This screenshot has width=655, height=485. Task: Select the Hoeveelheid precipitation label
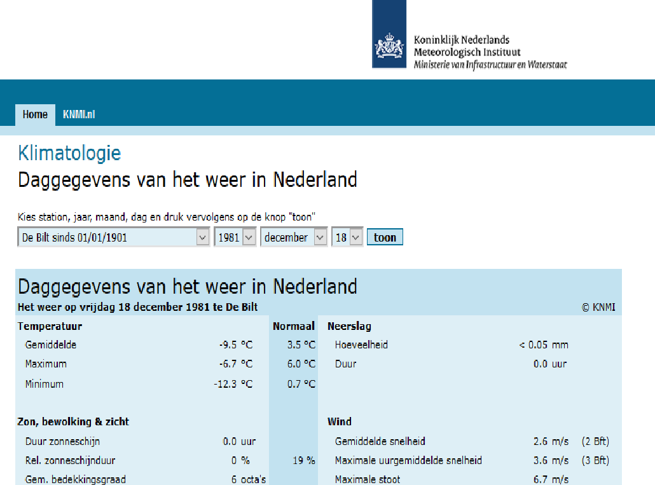click(x=361, y=345)
